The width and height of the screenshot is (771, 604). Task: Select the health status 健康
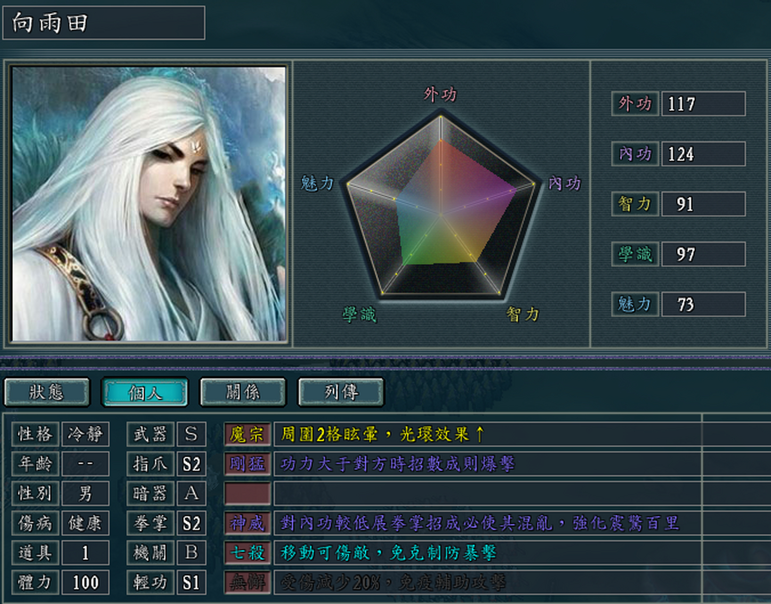click(85, 523)
